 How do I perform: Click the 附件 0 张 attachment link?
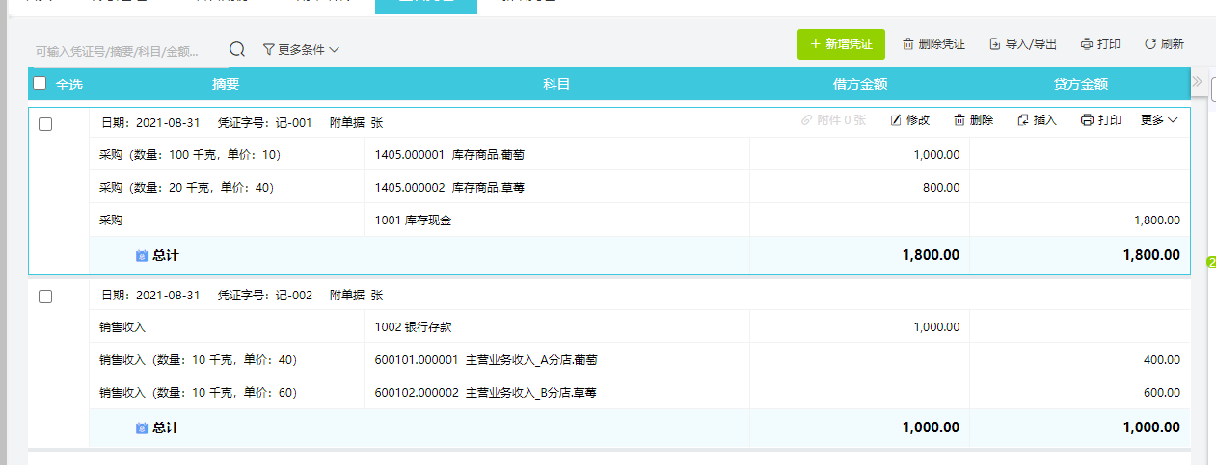click(834, 120)
